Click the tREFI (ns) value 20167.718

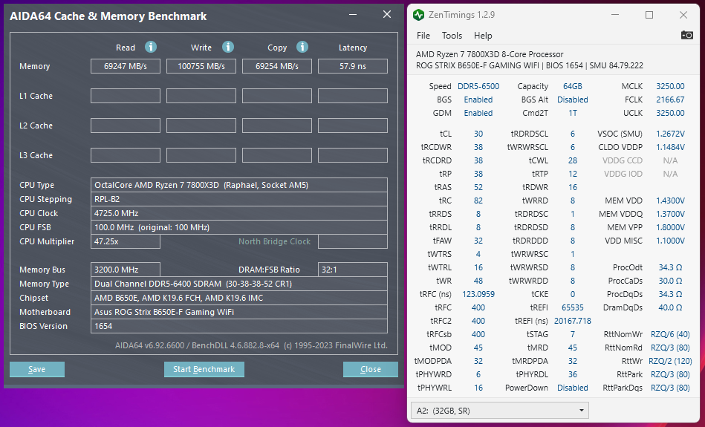(572, 321)
